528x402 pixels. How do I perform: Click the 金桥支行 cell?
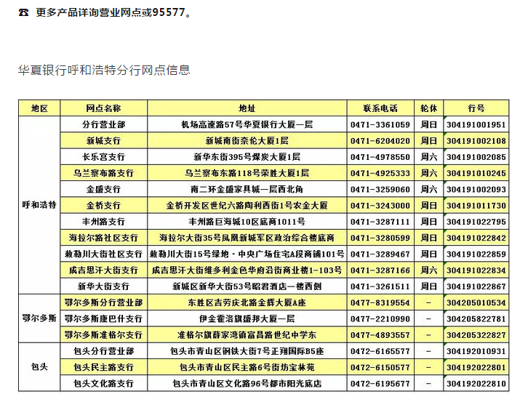[104, 206]
